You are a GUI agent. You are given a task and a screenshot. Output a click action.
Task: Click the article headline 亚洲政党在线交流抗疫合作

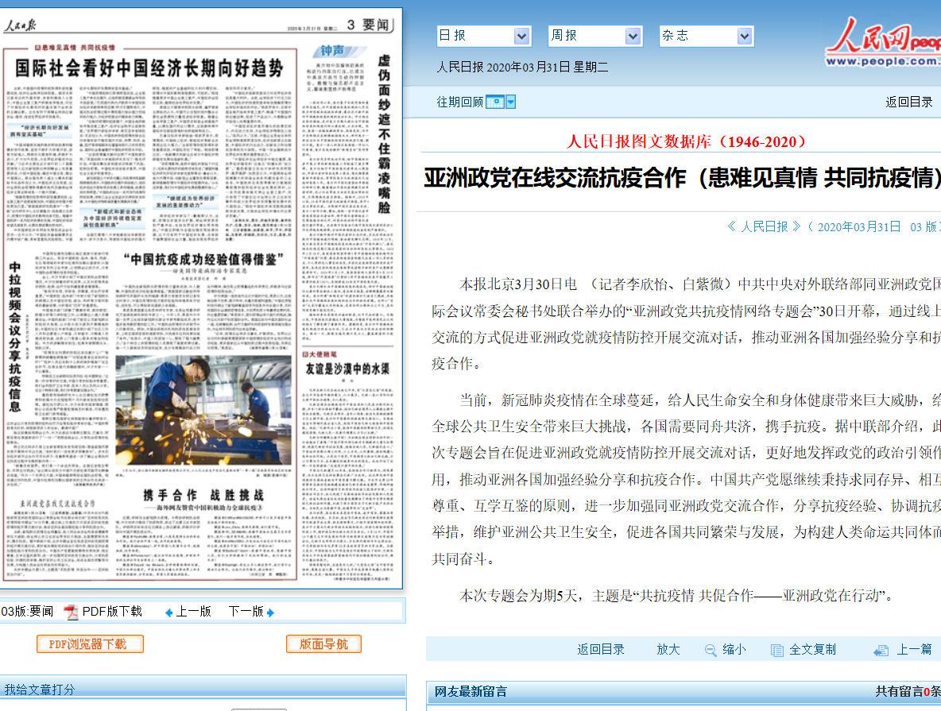point(555,178)
